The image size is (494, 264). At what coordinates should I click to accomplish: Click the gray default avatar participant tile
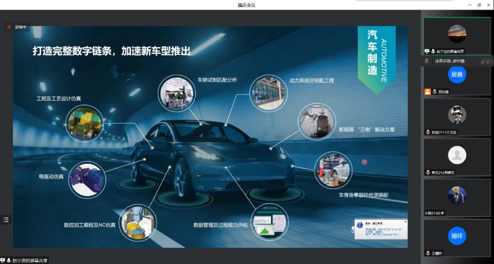(x=457, y=155)
